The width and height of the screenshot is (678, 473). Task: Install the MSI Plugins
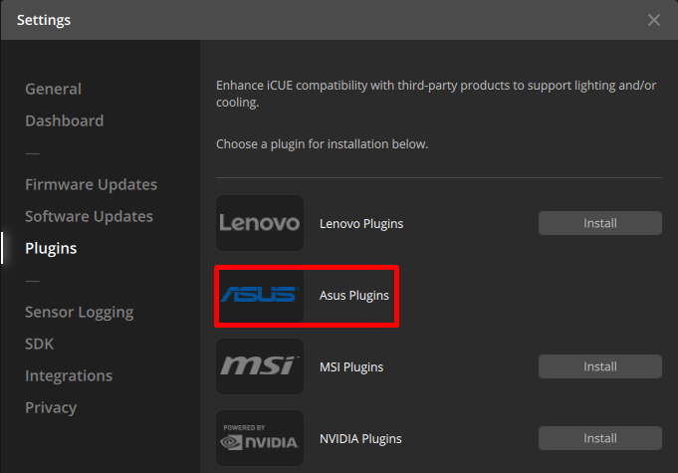tap(599, 366)
